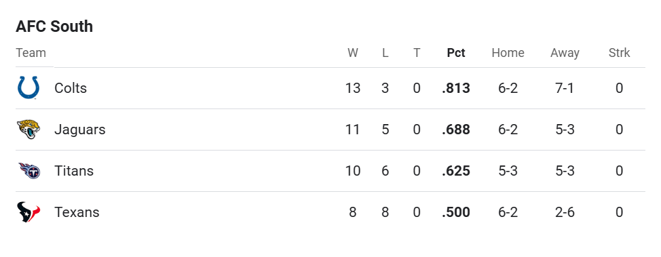This screenshot has height=257, width=661.
Task: Select Colts .813 win percentage
Action: (x=456, y=88)
